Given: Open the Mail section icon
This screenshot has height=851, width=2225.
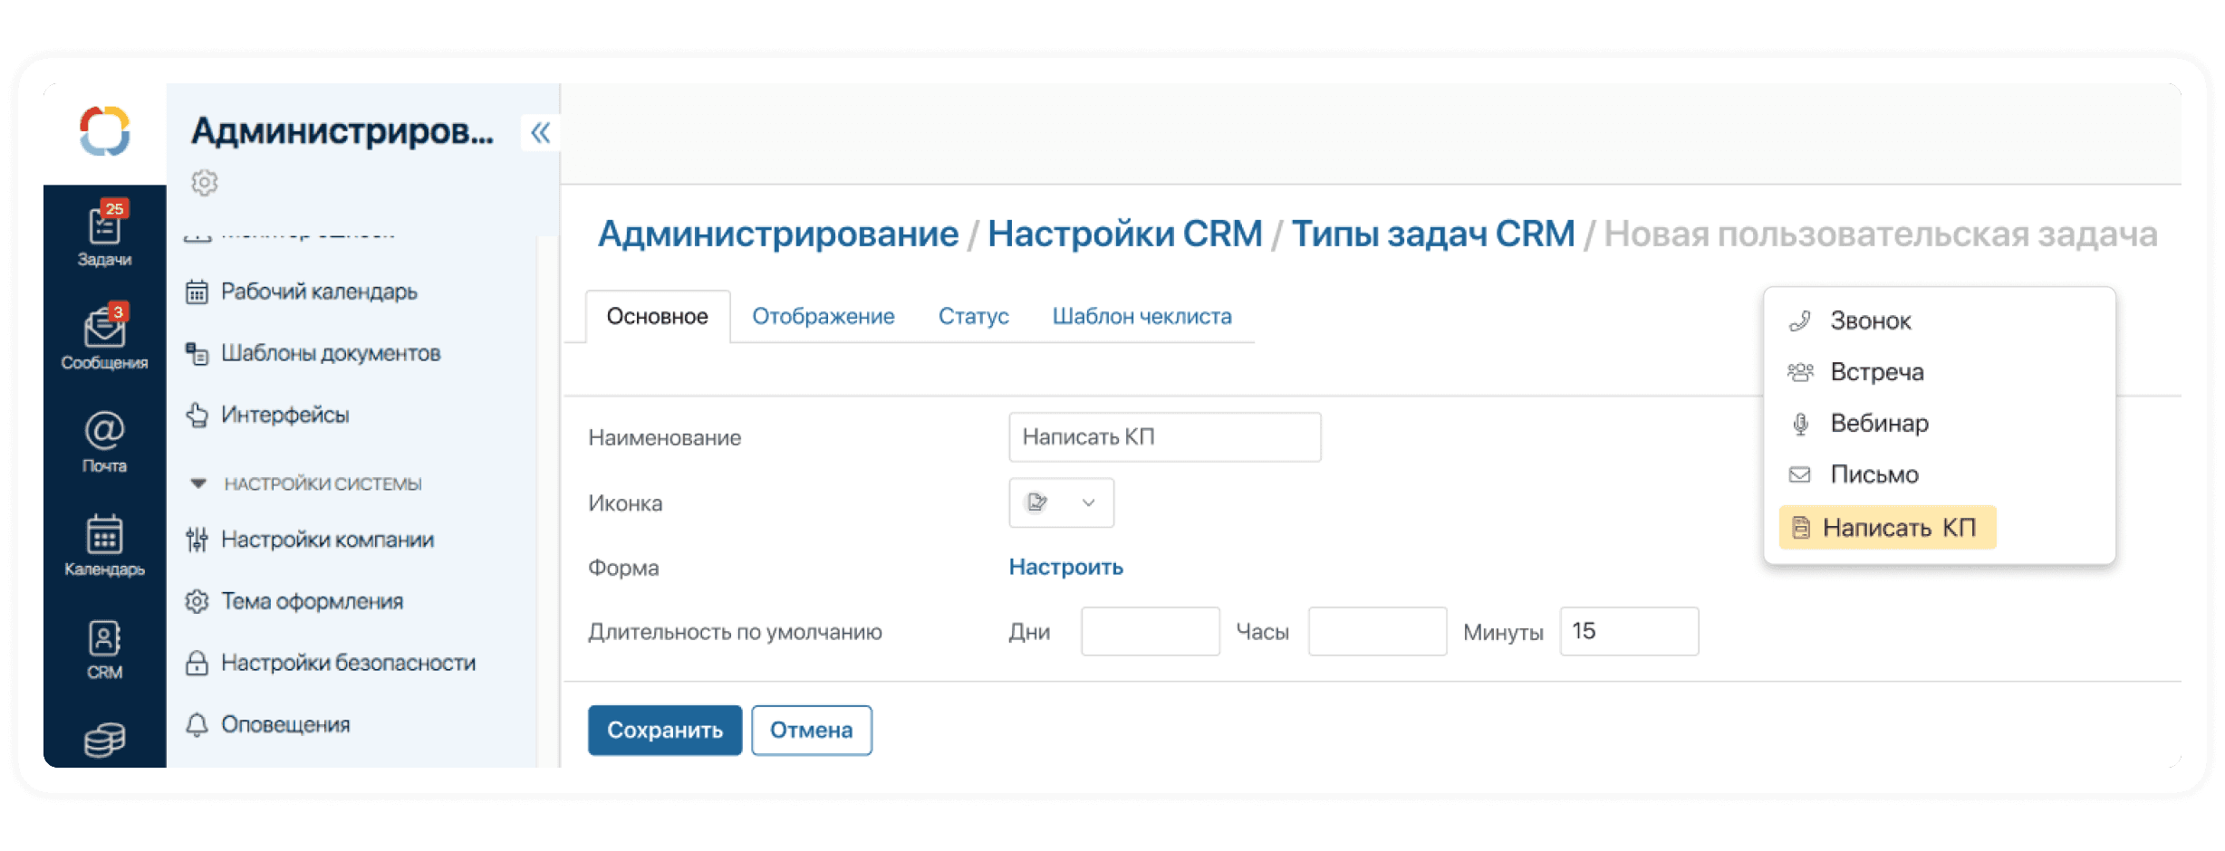Looking at the screenshot, I should (104, 441).
